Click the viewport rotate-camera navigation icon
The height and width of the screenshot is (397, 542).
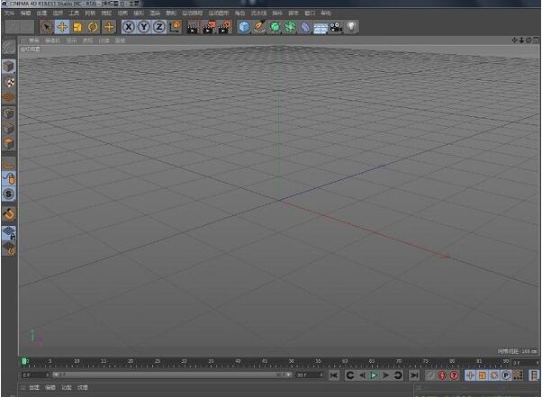click(x=528, y=41)
